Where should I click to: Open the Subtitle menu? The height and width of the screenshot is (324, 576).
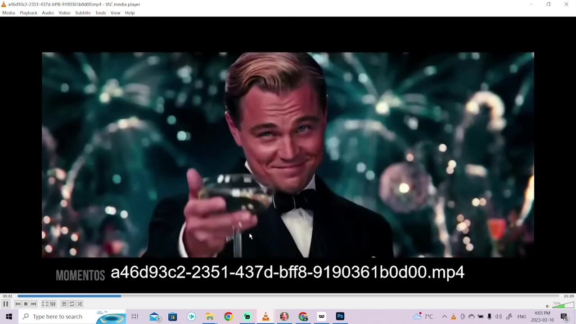point(83,13)
